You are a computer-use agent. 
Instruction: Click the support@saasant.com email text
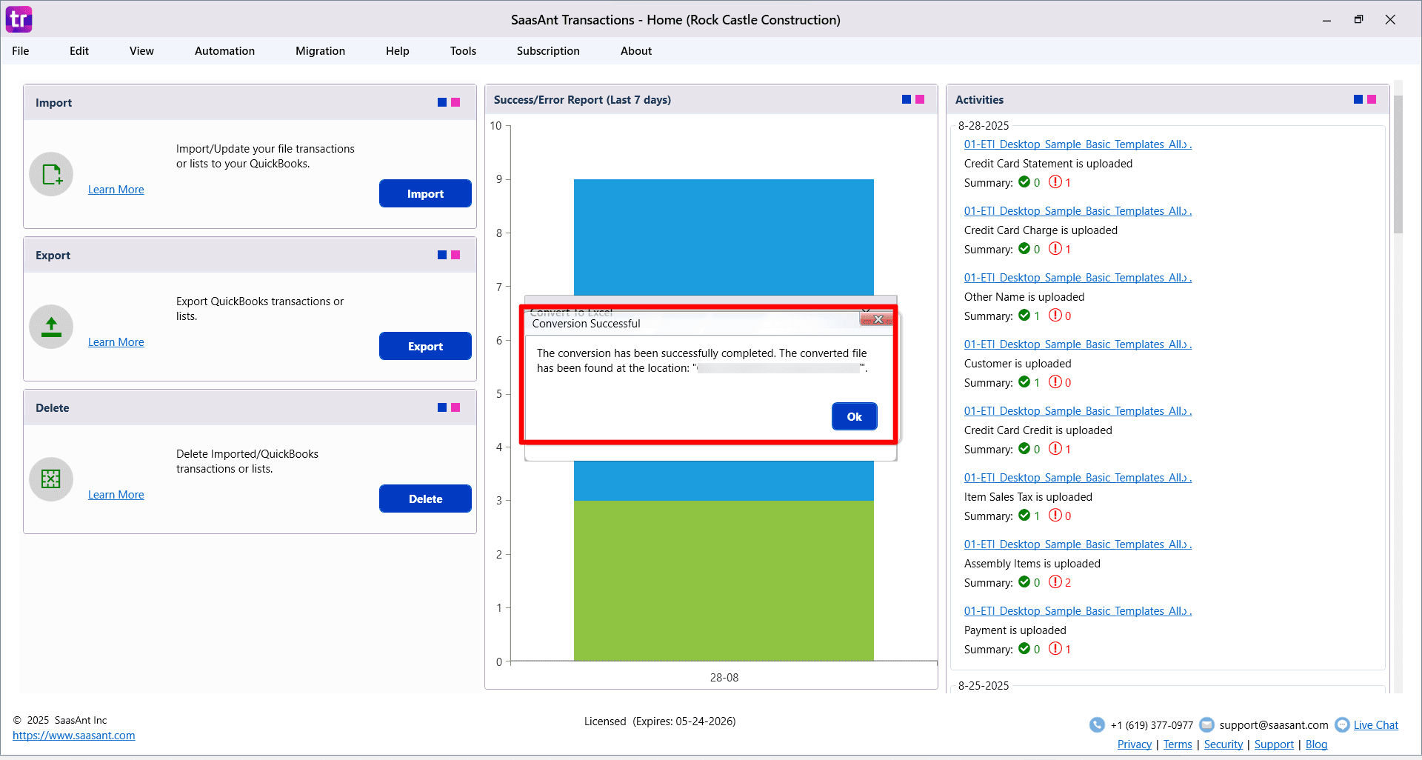click(1274, 725)
